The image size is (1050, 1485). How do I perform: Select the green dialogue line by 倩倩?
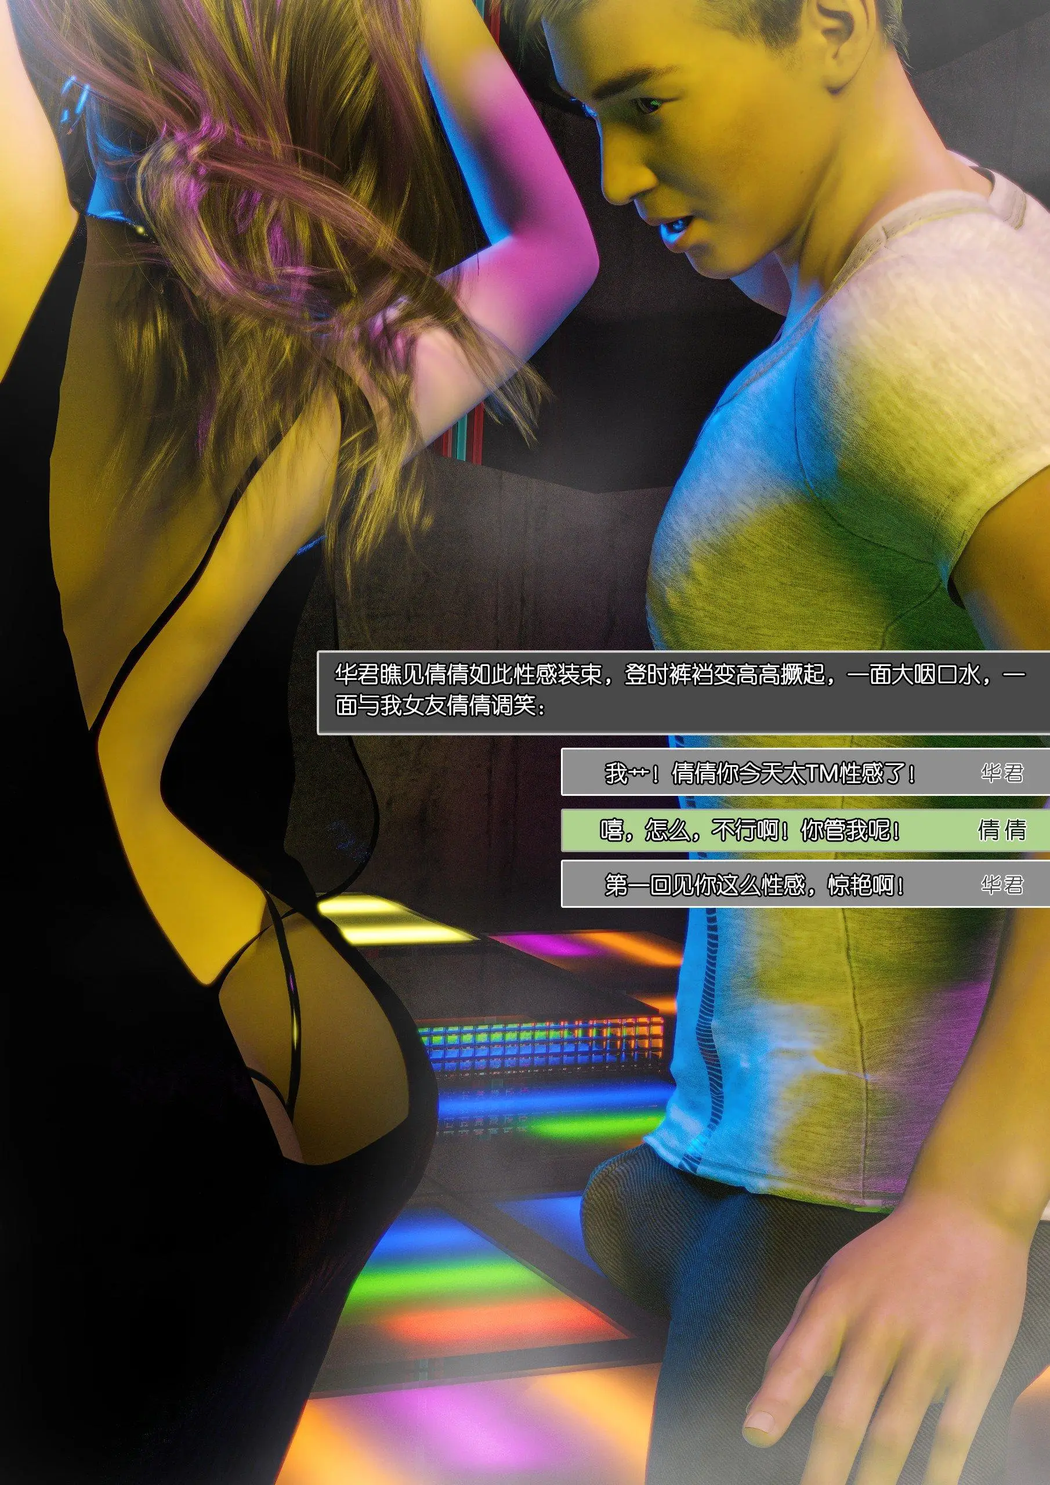[x=751, y=830]
